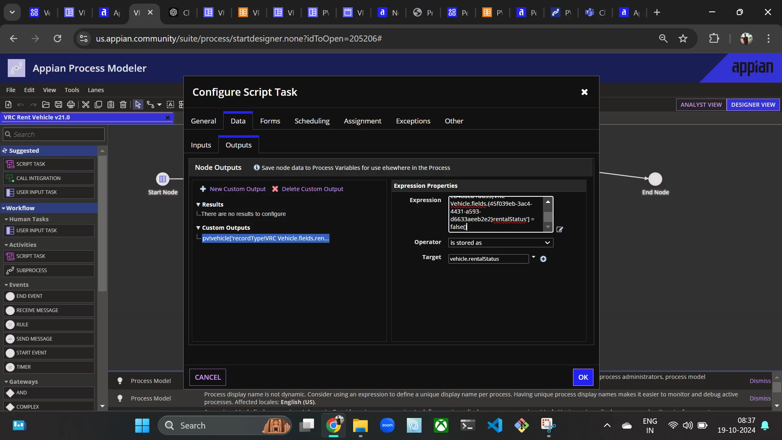Click the User Input Task under Human Tasks
This screenshot has height=440, width=782.
tap(49, 231)
